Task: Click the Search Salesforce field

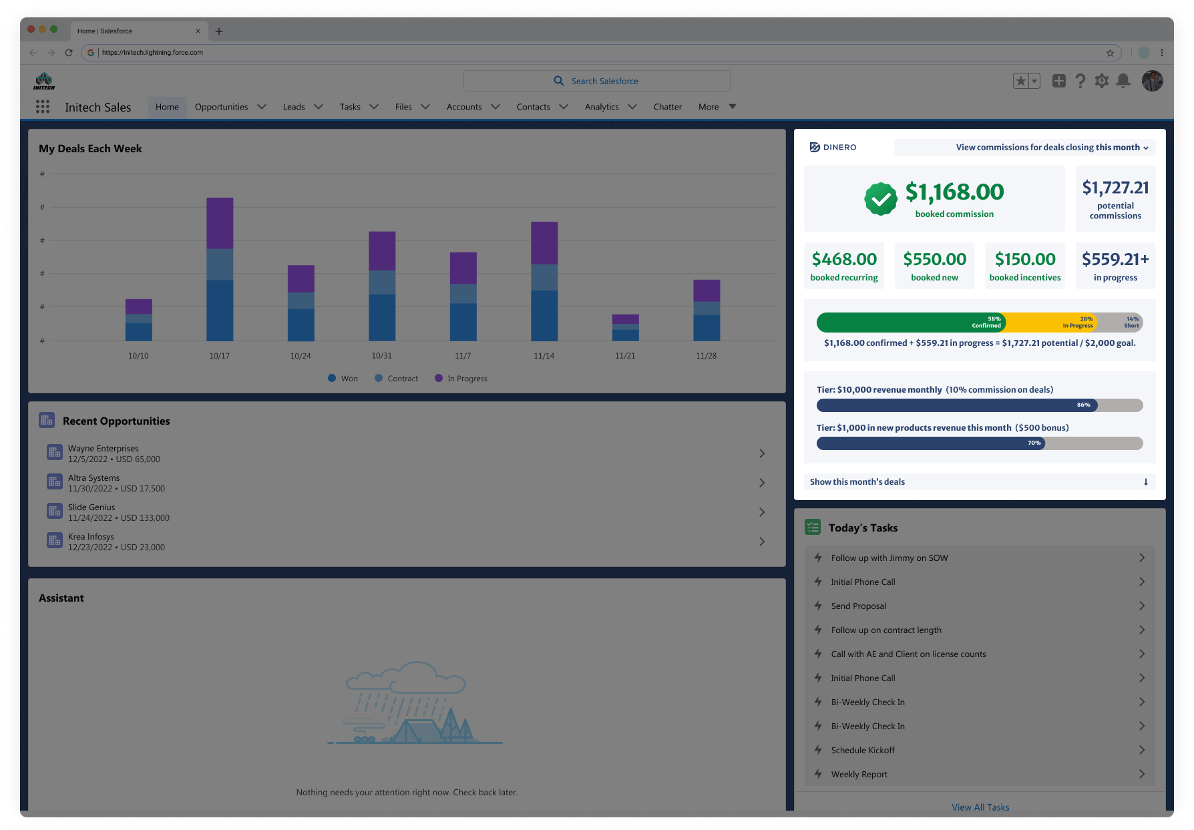Action: click(597, 81)
